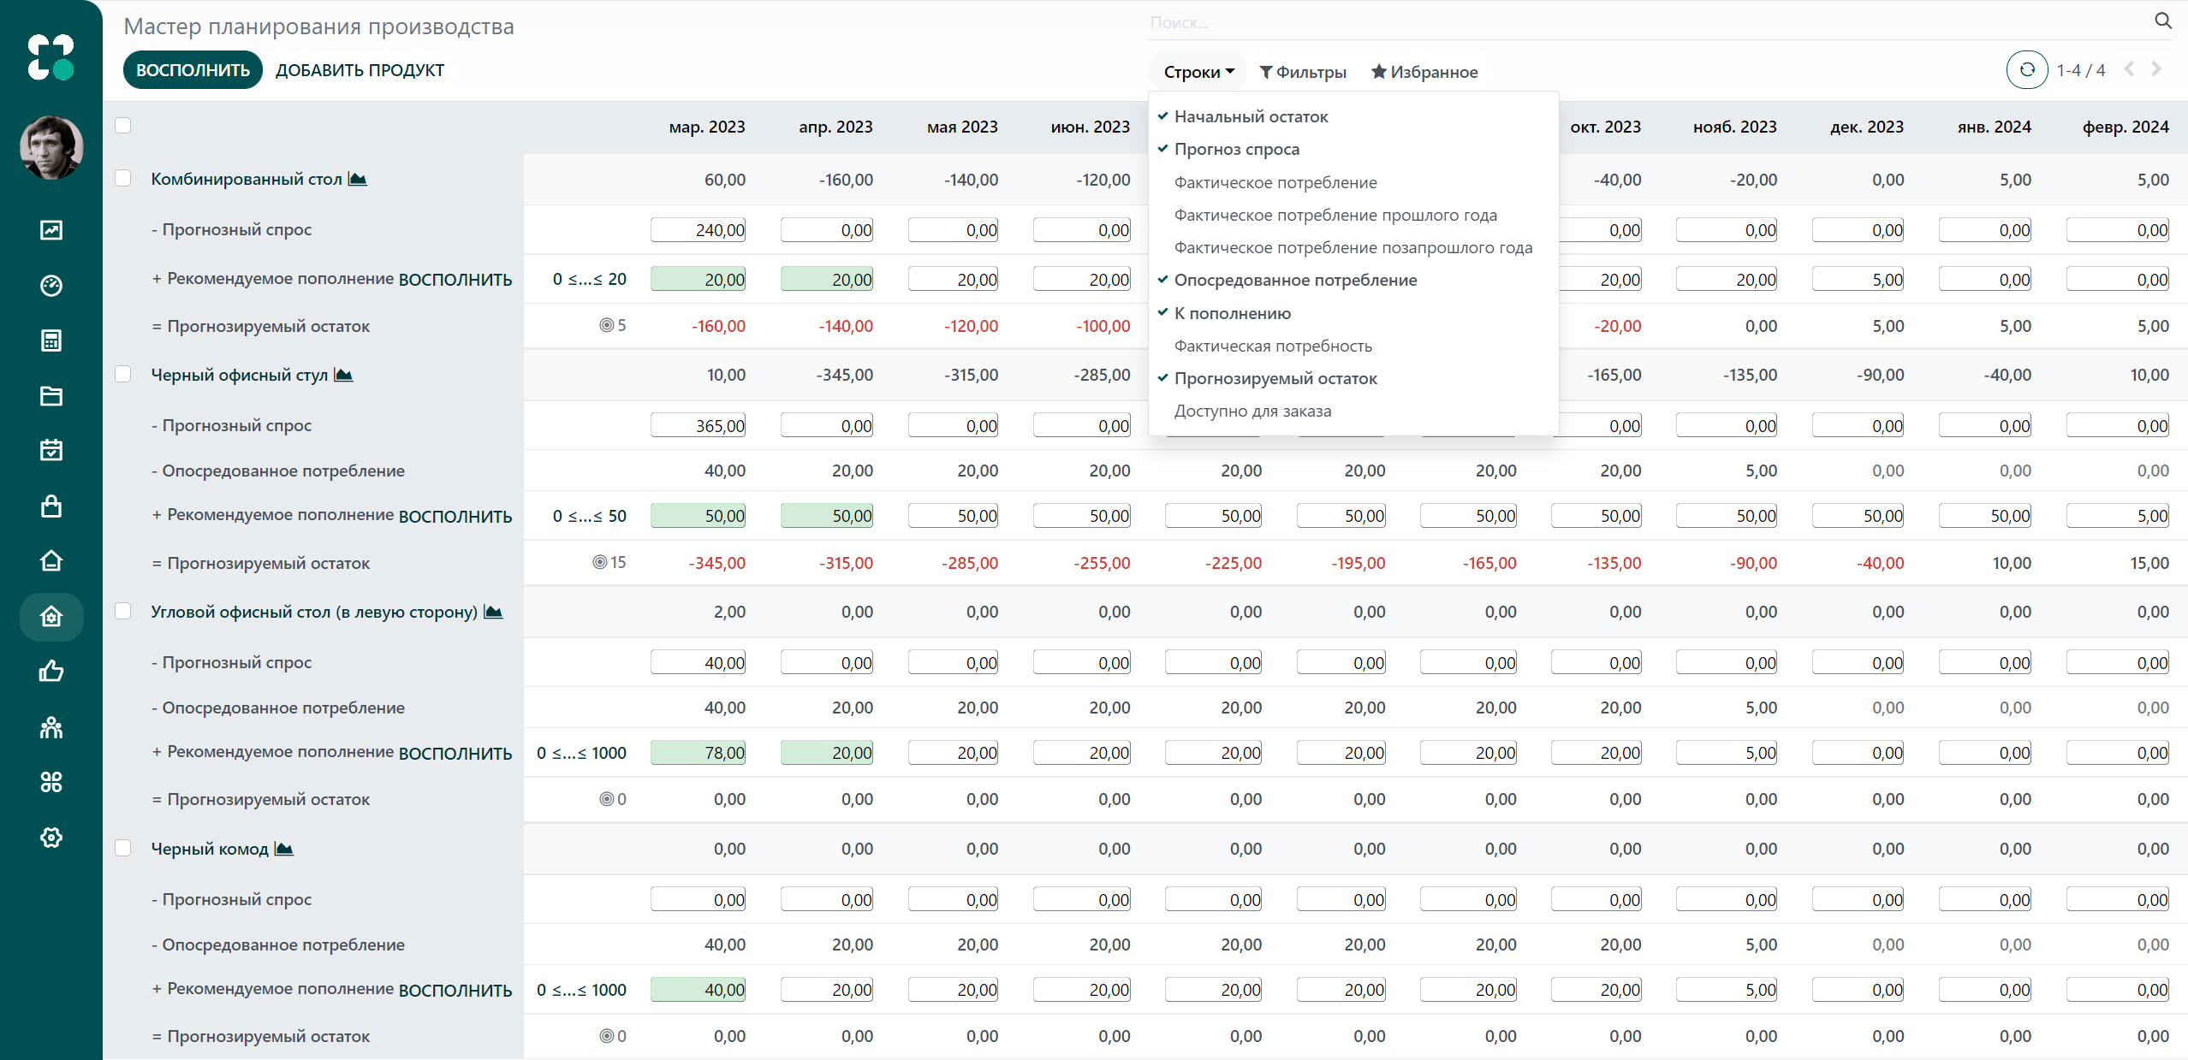
Task: Click ВОСПОЛНИТЬ for Черный комод
Action: click(x=455, y=991)
